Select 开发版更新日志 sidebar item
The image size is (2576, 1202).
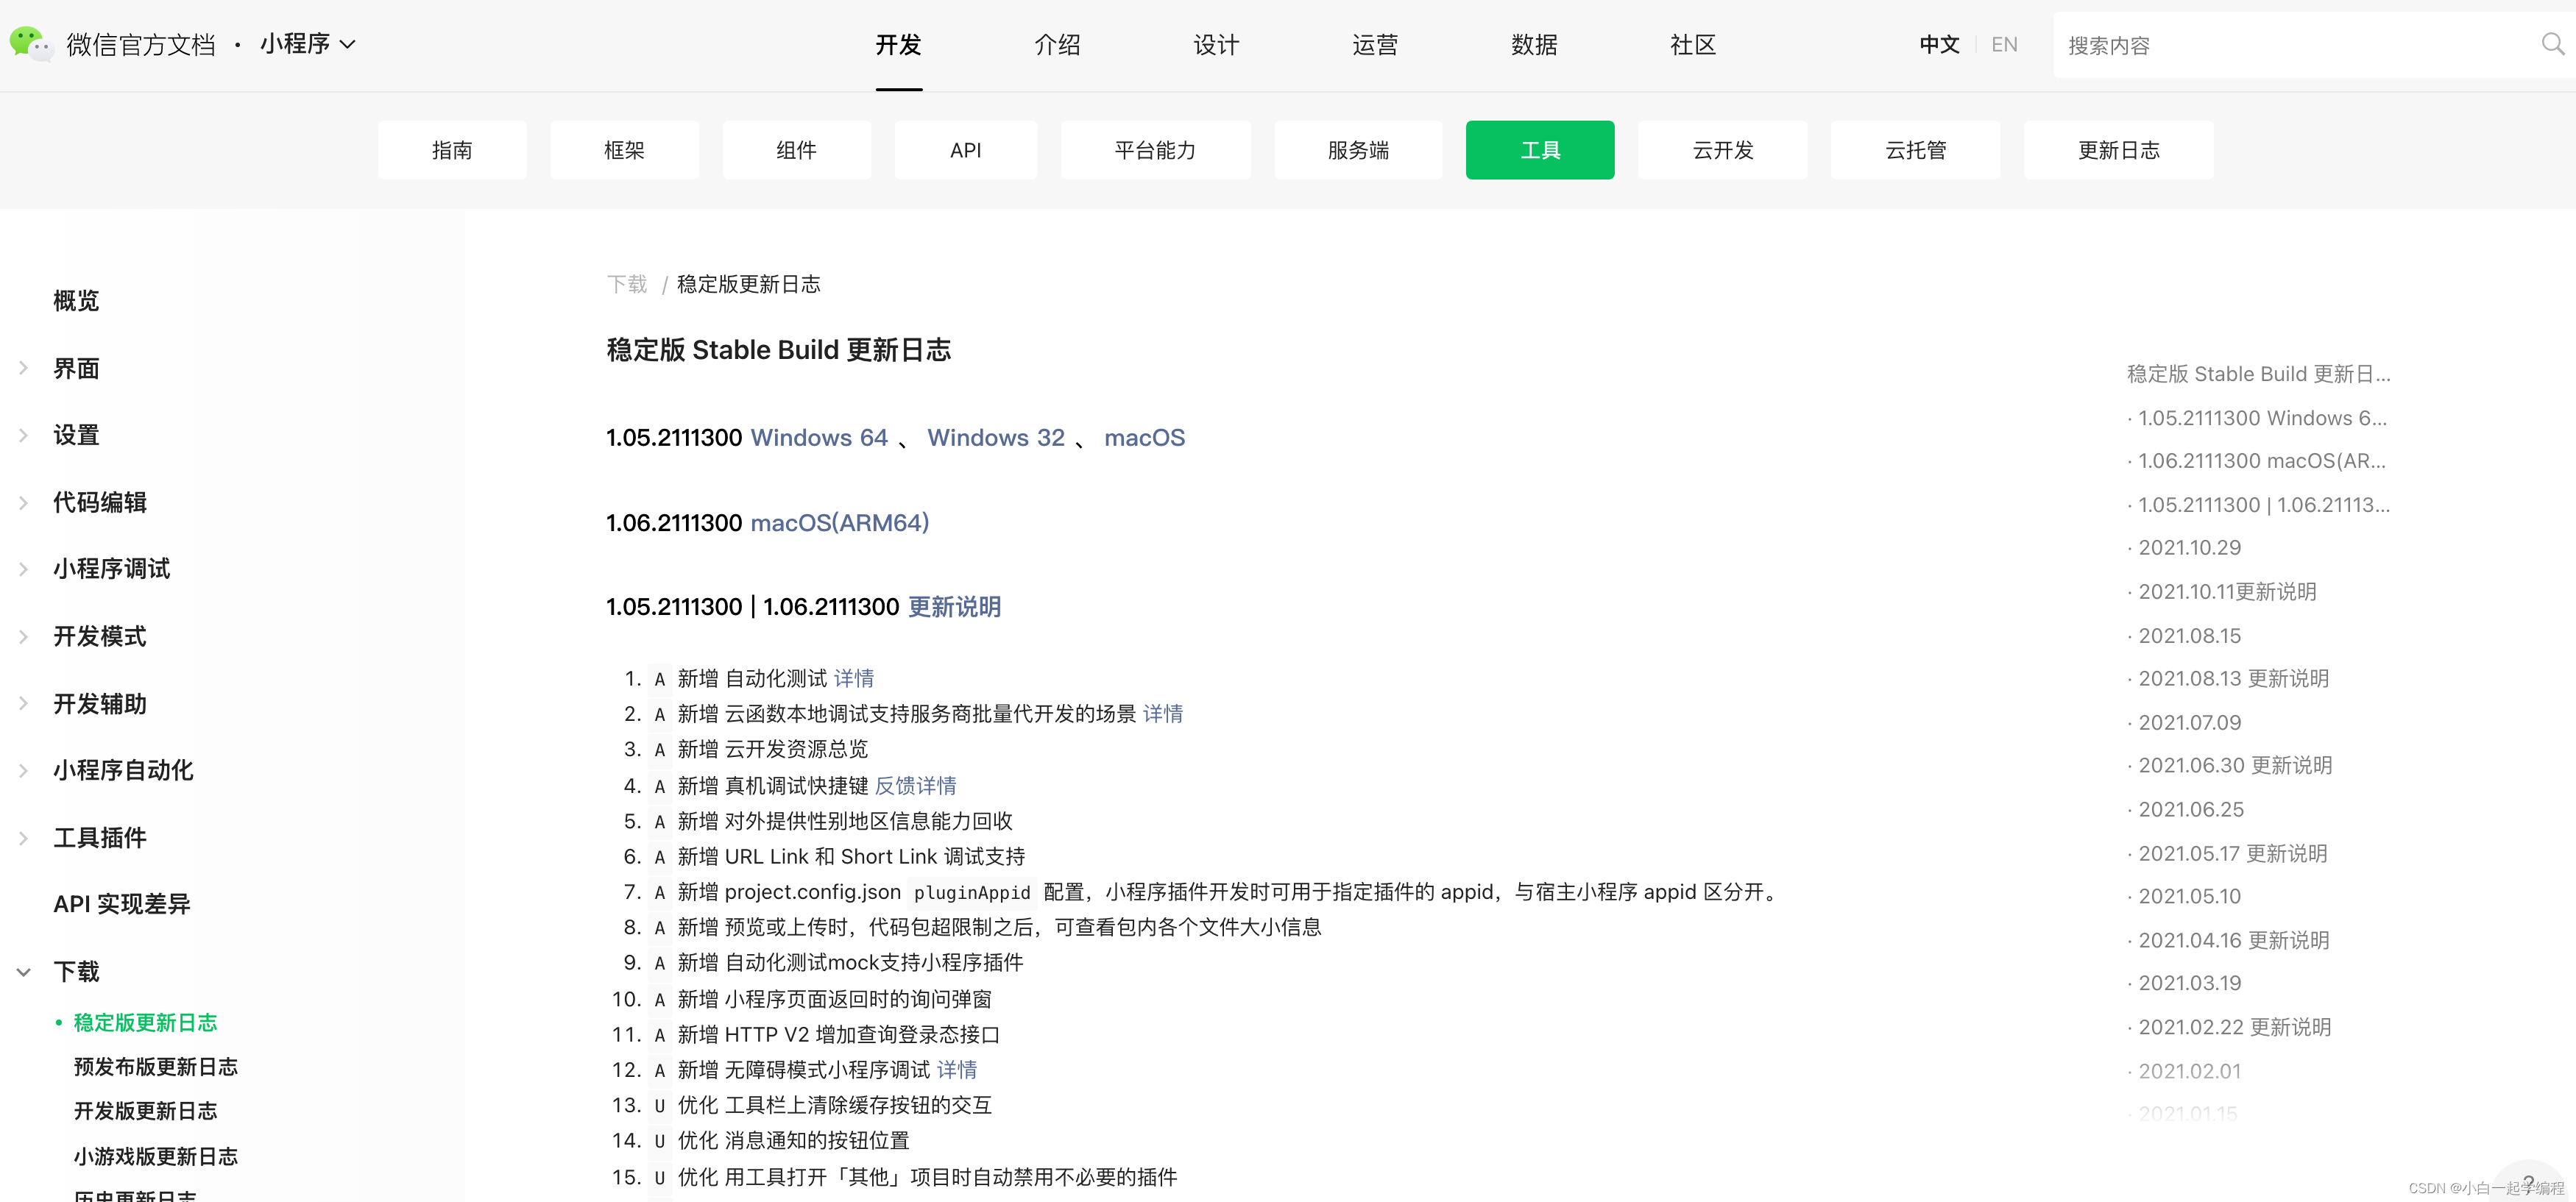[x=145, y=1111]
